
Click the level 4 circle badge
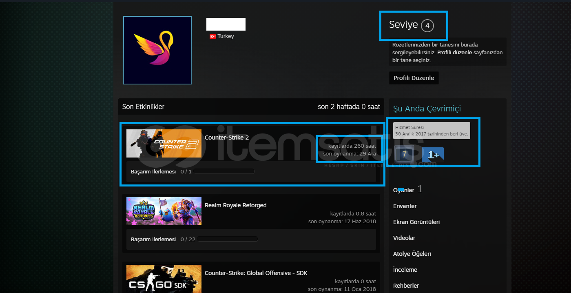point(427,26)
